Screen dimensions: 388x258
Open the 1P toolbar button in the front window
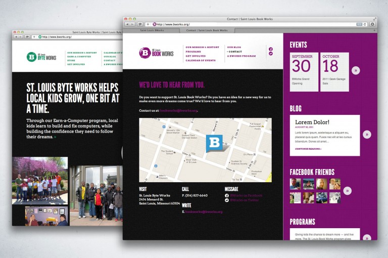[140, 24]
